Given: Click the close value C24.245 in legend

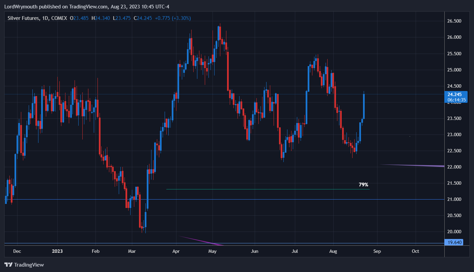Looking at the screenshot, I should (143, 18).
